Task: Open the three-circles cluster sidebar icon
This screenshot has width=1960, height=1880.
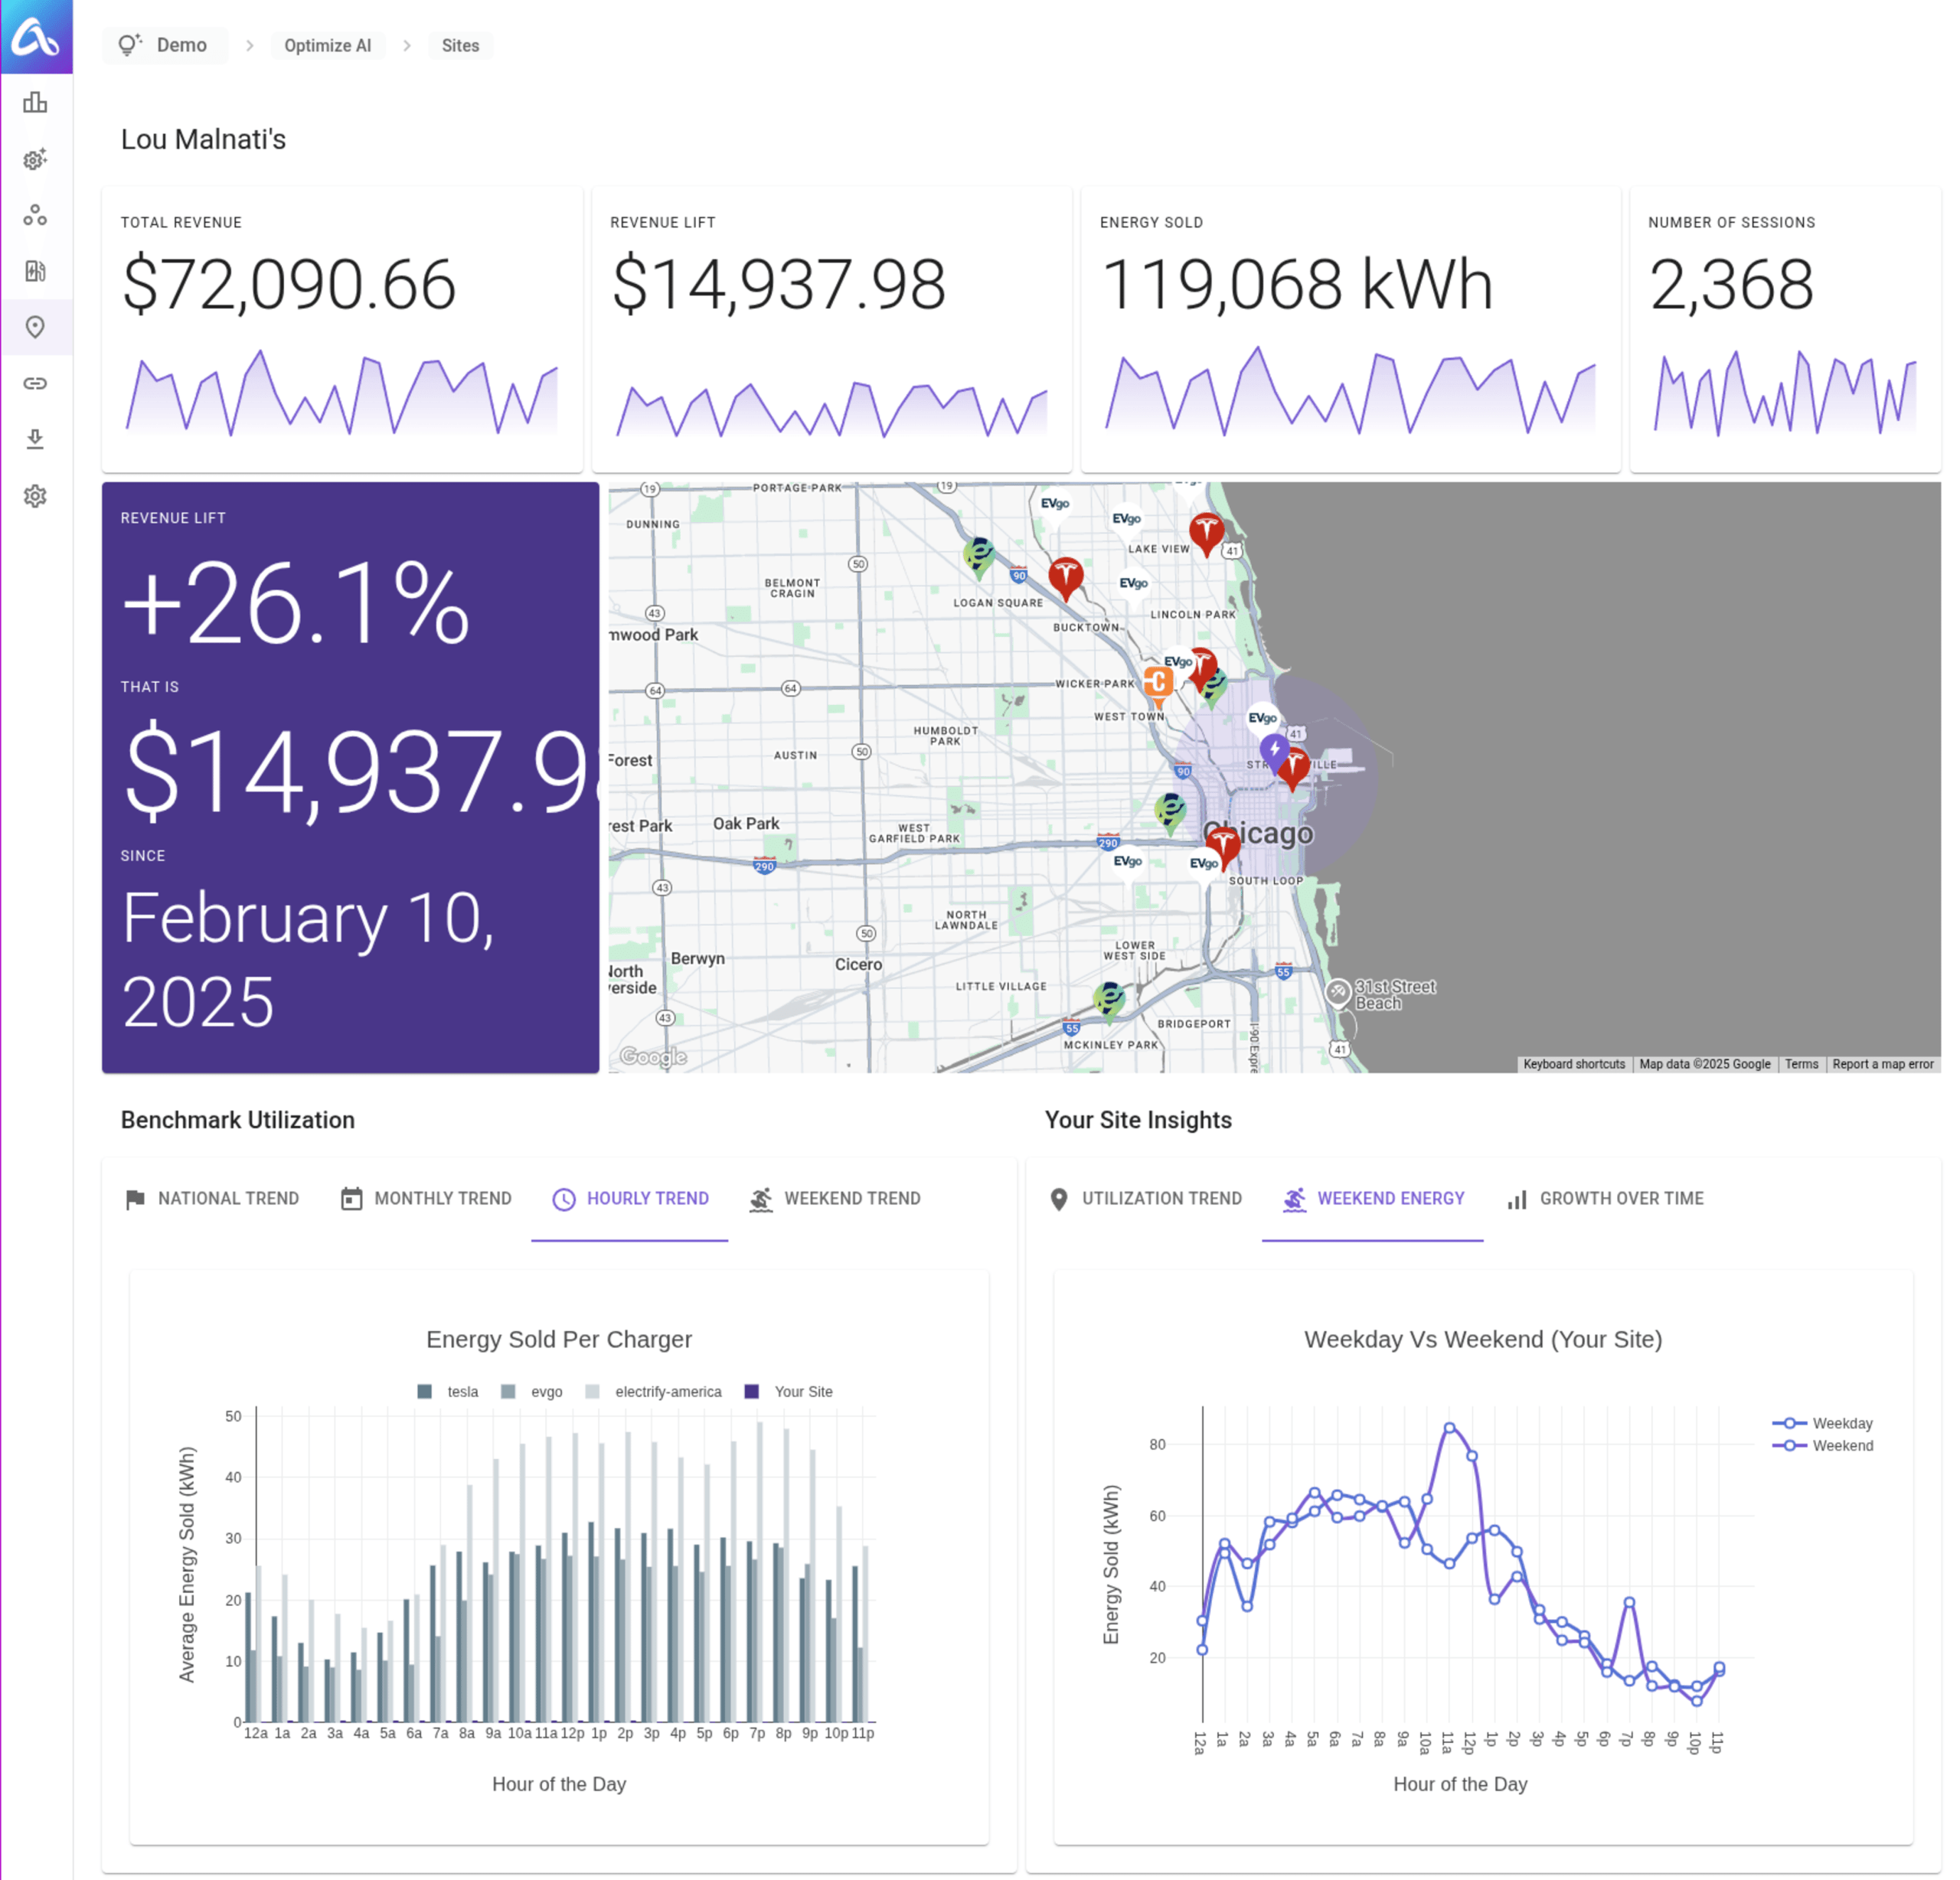Action: 35,215
